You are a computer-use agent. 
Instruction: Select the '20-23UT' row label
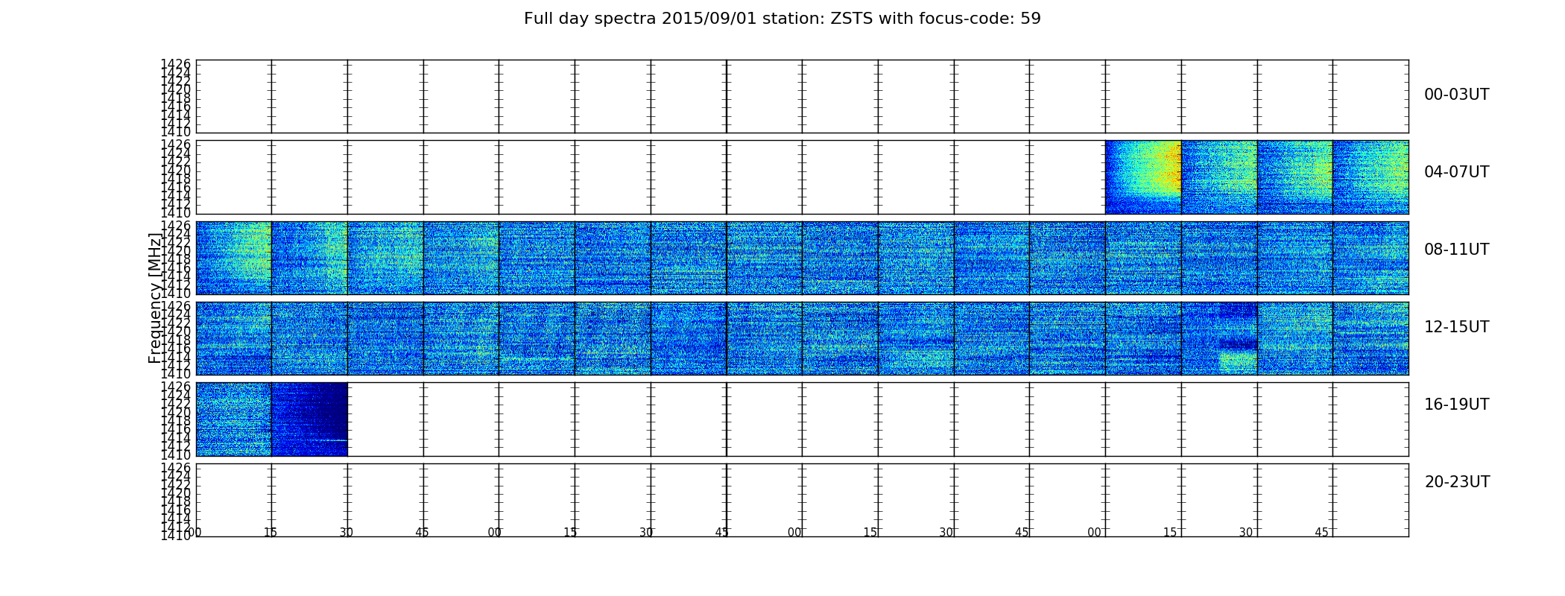pyautogui.click(x=1457, y=482)
